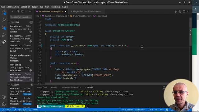Open the PHP language mode picker
The height and width of the screenshot is (112, 199).
point(162,110)
